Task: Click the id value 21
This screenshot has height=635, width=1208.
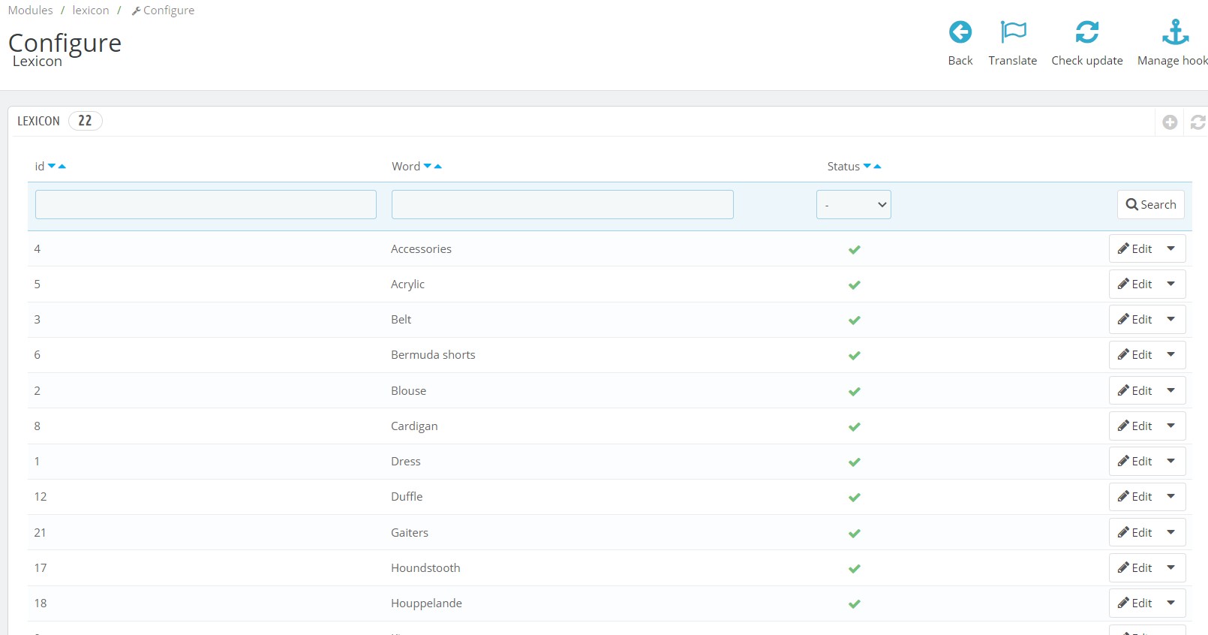Action: [x=41, y=533]
